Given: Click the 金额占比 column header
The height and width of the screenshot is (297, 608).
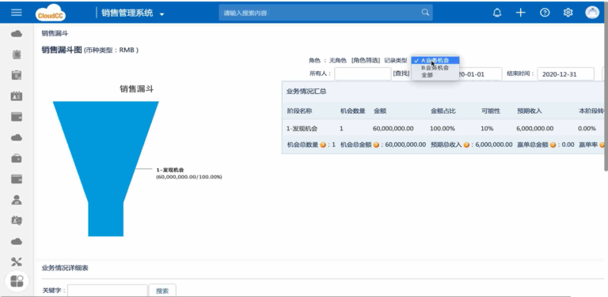Looking at the screenshot, I should [443, 111].
